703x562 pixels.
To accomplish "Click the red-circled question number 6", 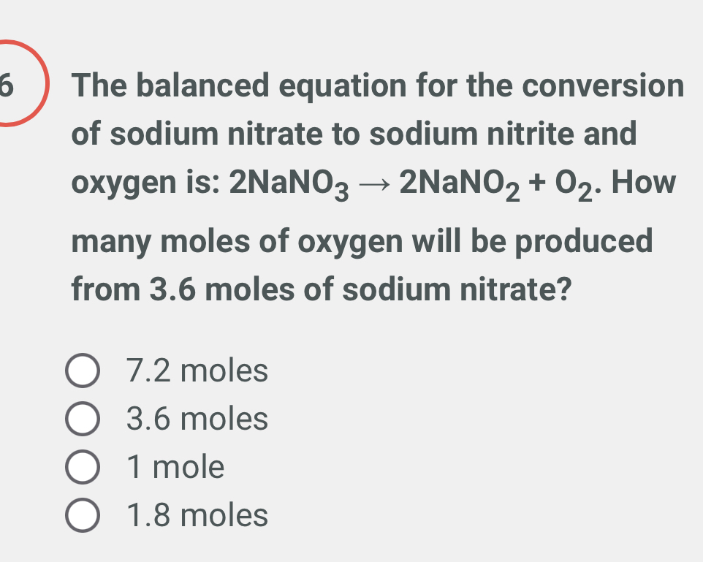I will [9, 85].
